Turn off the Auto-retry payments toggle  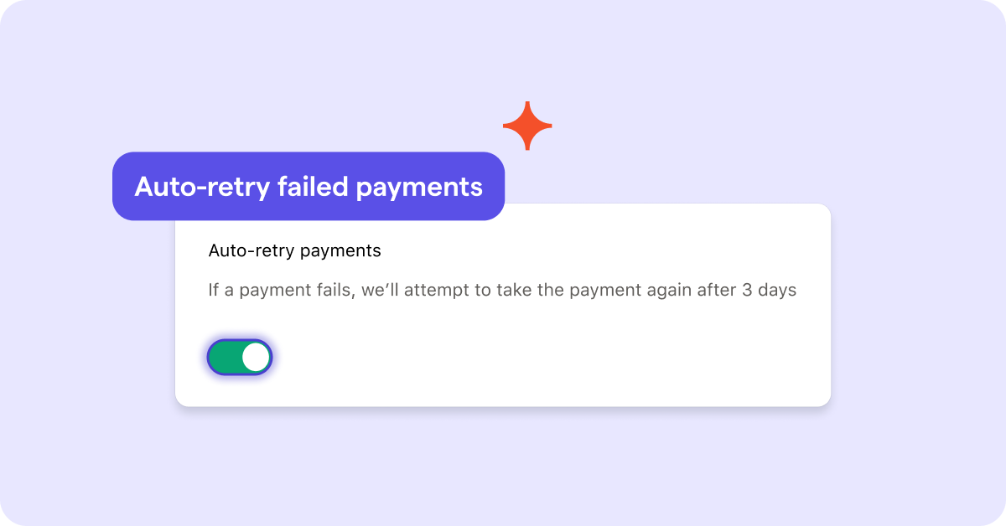[240, 358]
